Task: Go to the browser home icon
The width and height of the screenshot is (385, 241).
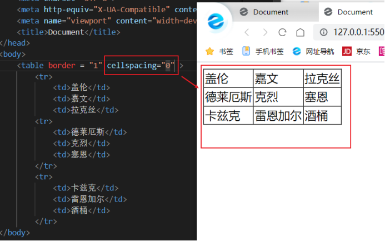Action: click(300, 32)
